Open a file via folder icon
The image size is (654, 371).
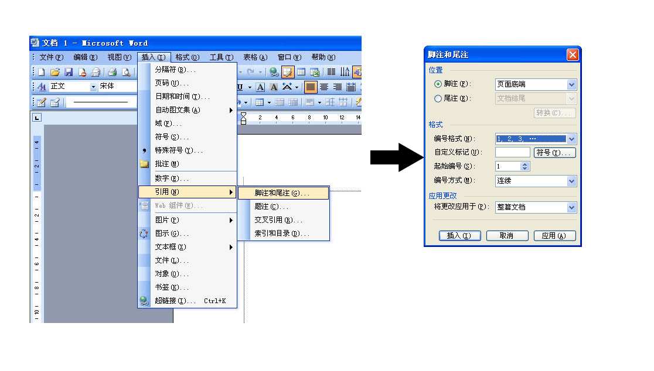55,72
